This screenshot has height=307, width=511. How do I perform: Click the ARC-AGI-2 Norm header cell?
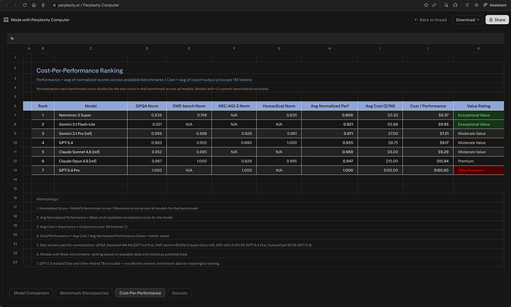234,106
